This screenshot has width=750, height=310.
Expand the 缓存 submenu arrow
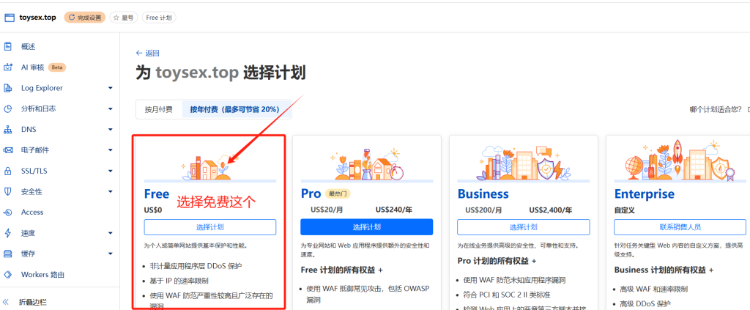click(x=111, y=254)
